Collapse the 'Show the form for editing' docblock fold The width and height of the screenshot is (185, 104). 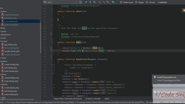[x=52, y=25]
